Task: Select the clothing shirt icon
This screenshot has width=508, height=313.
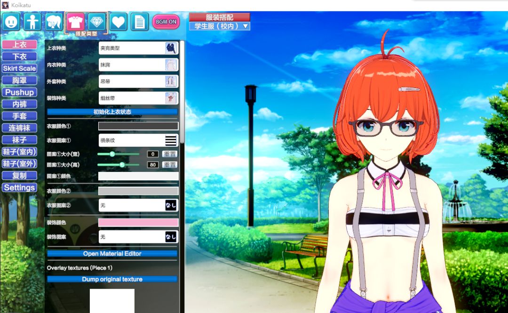Action: click(x=75, y=22)
